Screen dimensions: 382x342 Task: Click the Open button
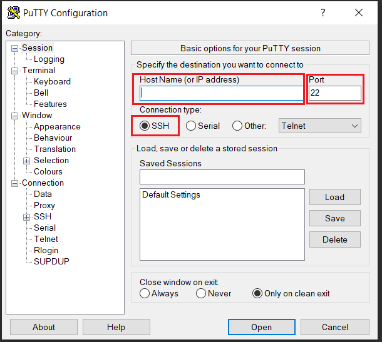[261, 327]
